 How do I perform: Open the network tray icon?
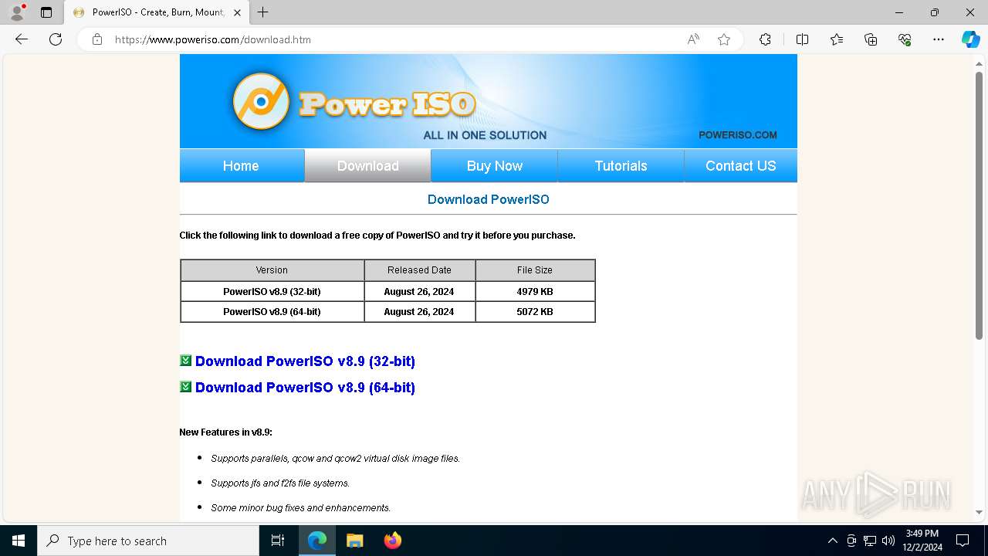870,541
